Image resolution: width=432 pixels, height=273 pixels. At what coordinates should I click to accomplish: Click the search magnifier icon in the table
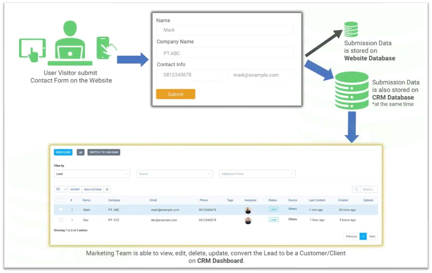357,189
